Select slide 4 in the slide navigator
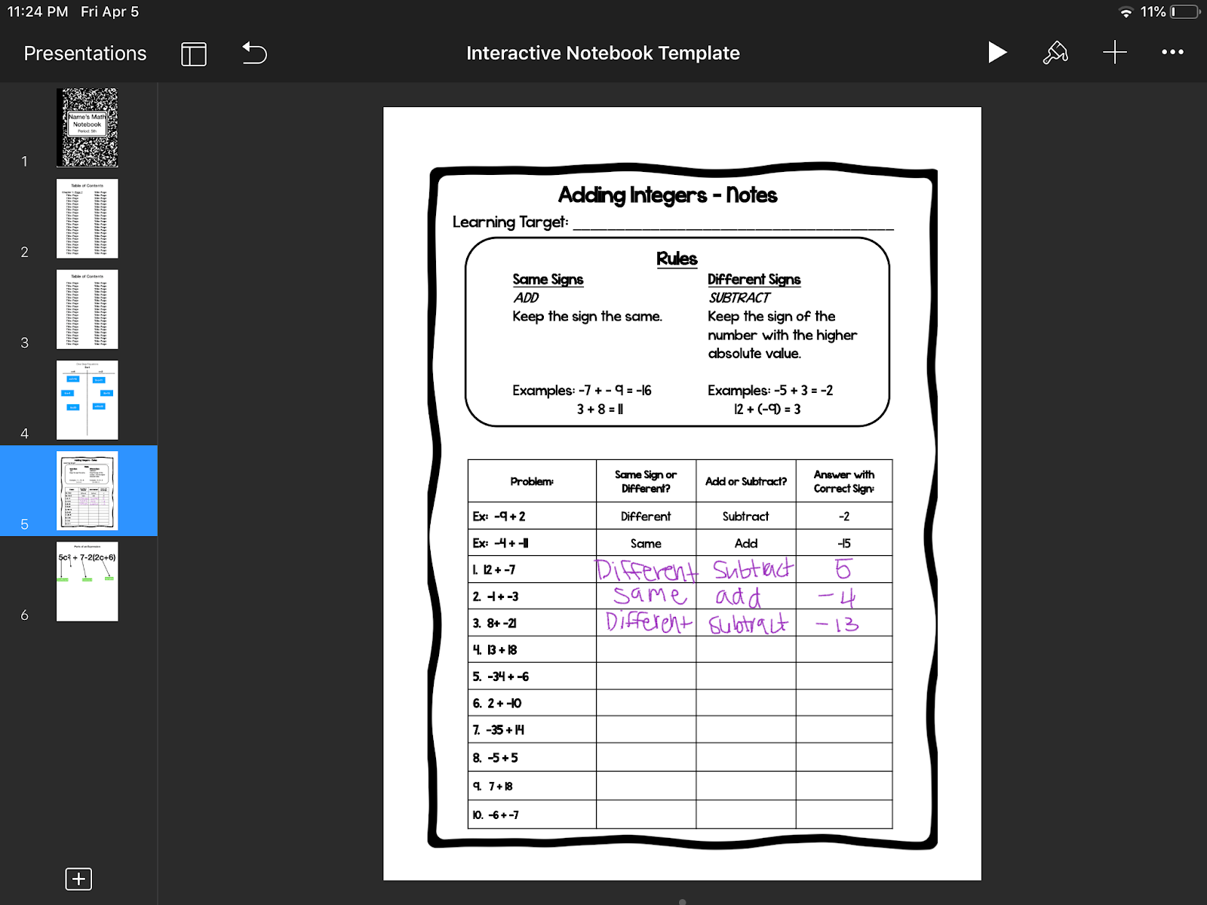 [x=87, y=400]
